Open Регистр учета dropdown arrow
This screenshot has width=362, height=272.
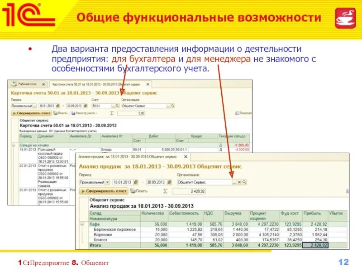[96, 113]
